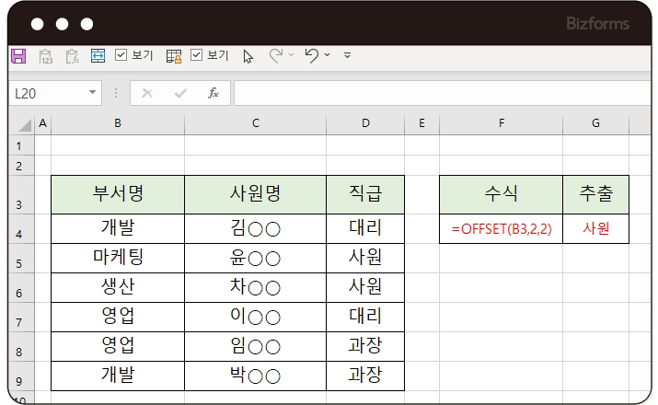Open the Name Box dropdown arrow

(92, 93)
